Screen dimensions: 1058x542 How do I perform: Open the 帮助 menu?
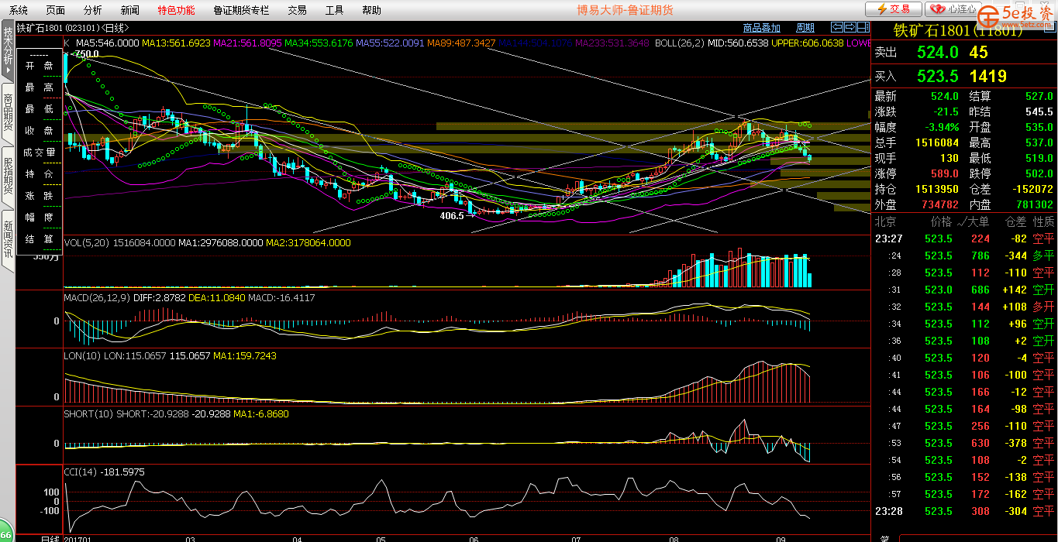371,10
